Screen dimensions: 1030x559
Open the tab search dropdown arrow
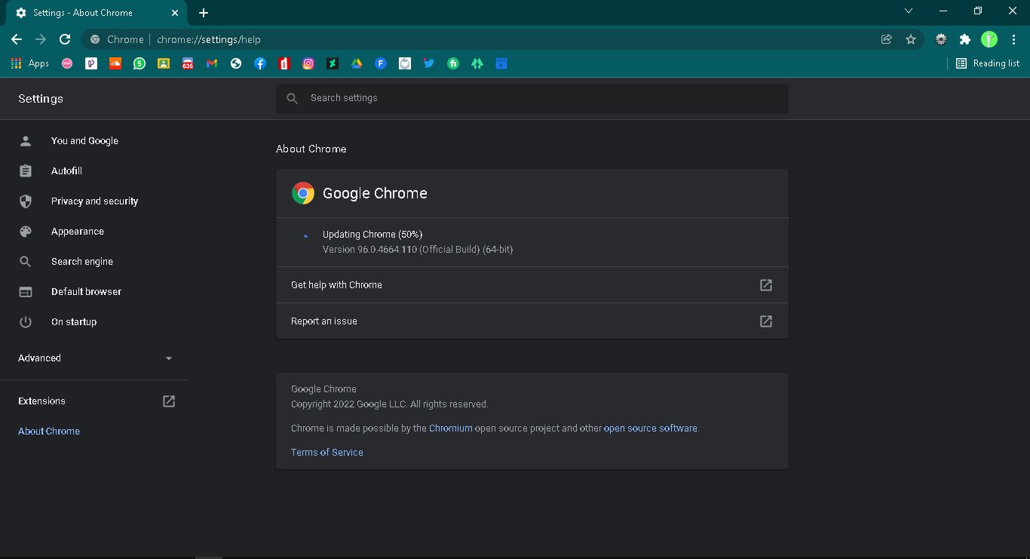908,11
